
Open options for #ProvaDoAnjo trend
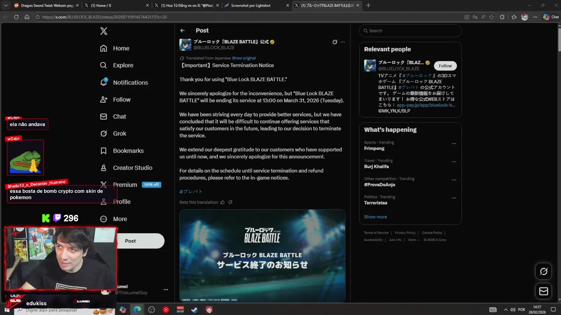pos(454,180)
